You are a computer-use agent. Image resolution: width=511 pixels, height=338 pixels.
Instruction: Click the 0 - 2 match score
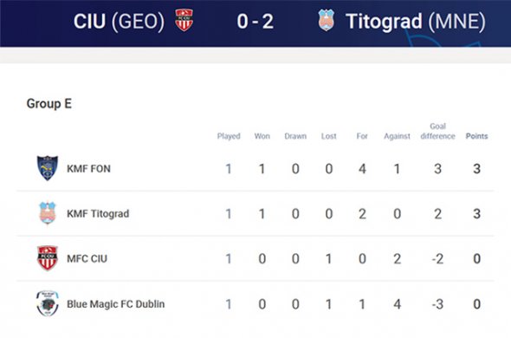tap(255, 22)
